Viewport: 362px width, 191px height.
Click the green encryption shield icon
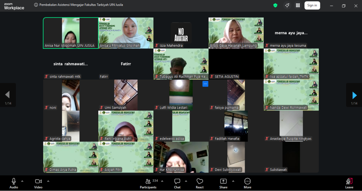point(275,5)
